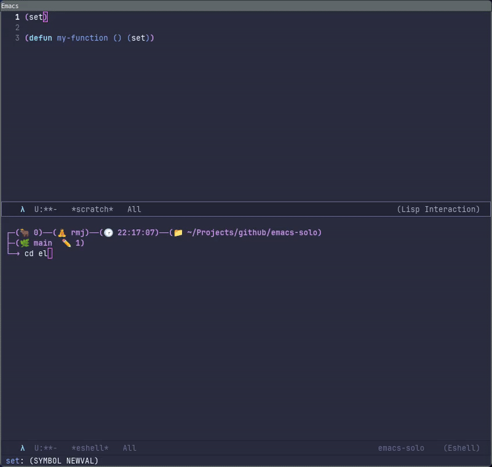The image size is (492, 467).
Task: Click empty parameter list () on line 3
Action: [x=117, y=38]
